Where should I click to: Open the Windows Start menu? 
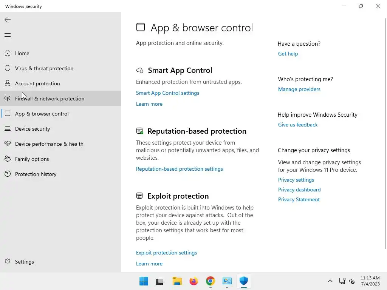click(144, 281)
